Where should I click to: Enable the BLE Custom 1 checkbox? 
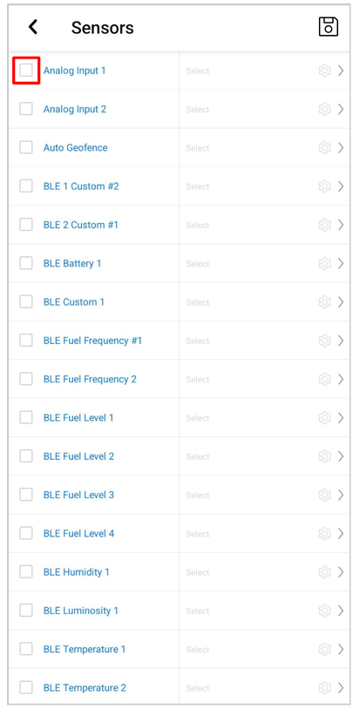pyautogui.click(x=26, y=301)
